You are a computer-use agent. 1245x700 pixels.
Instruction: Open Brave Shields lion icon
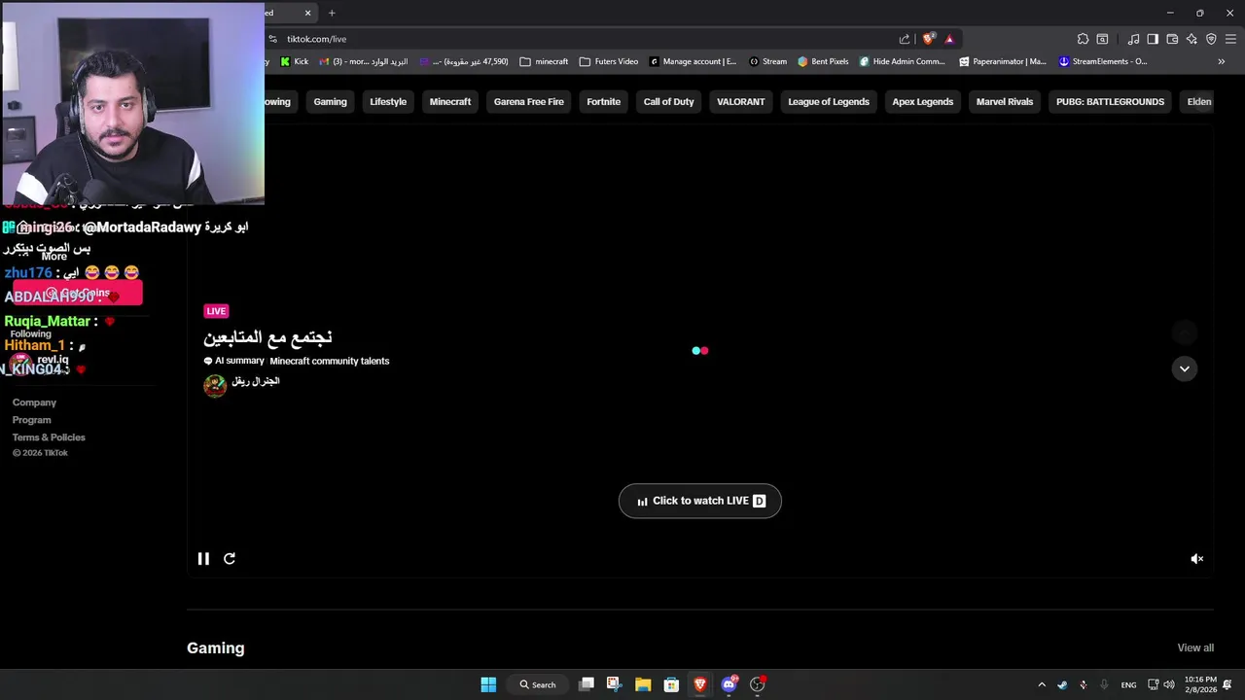(x=928, y=39)
